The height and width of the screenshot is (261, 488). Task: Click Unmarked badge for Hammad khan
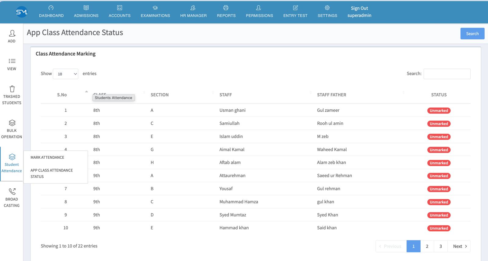coord(439,228)
